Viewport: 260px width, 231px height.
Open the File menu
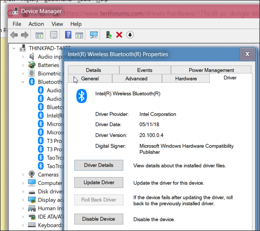point(17,24)
